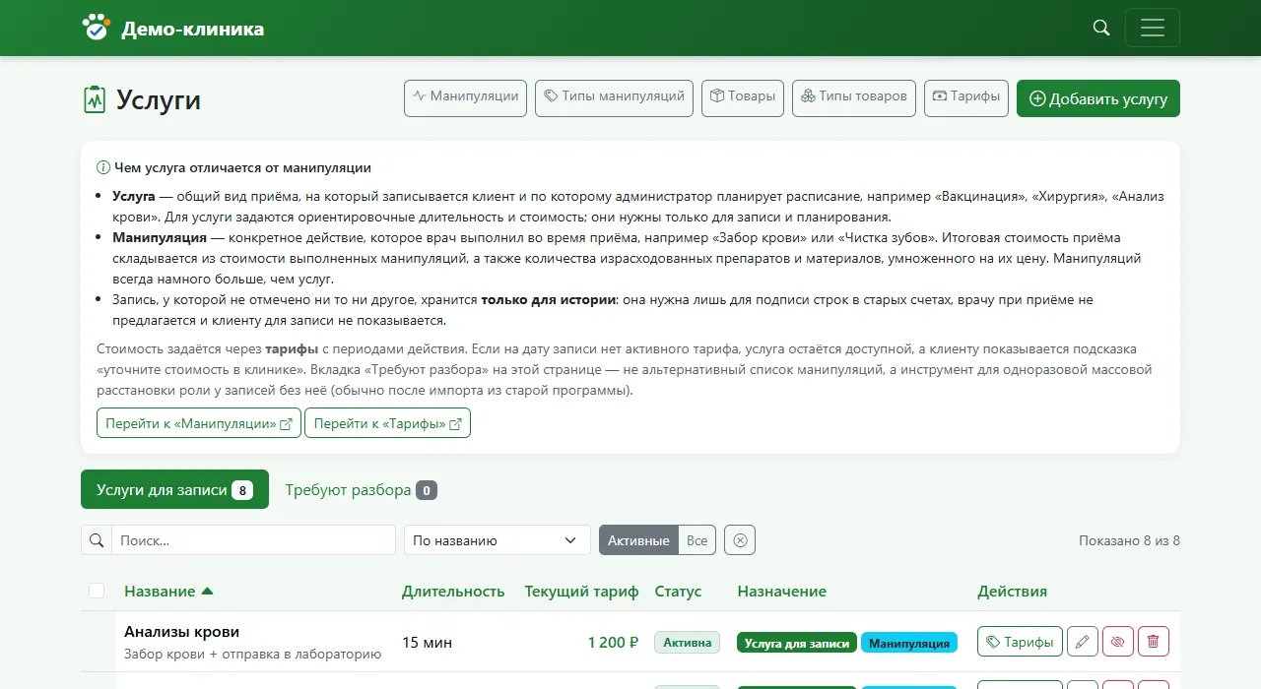The height and width of the screenshot is (689, 1261).
Task: Click the service name Анализы крови
Action: (182, 632)
